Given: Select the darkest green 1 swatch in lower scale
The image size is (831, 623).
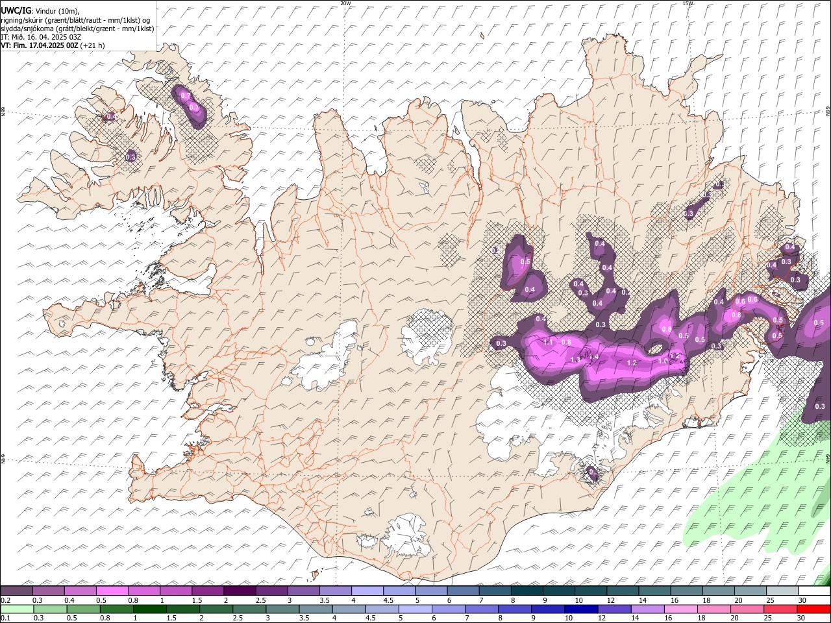Looking at the screenshot, I should [150, 609].
